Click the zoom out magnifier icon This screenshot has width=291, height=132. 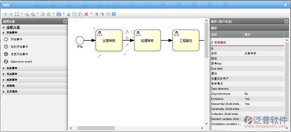102,14
